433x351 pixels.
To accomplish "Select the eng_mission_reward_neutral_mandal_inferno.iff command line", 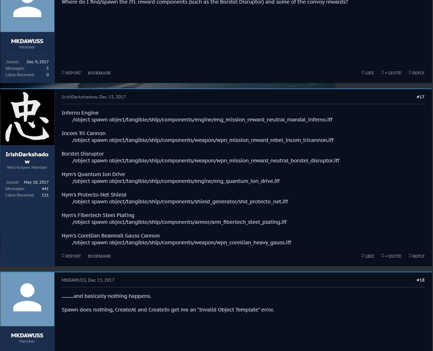I will 202,120.
